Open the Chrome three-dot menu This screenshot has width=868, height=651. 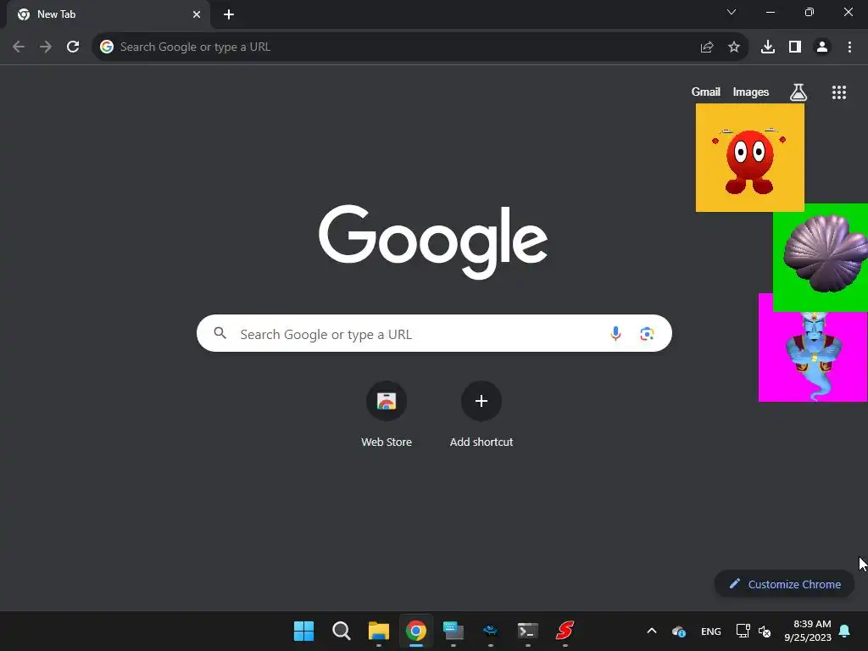[x=849, y=47]
